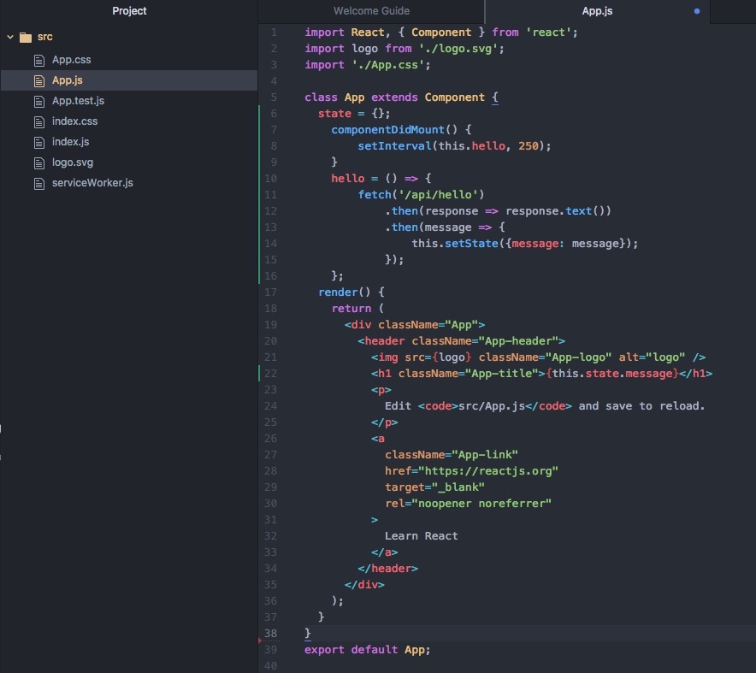Click the modified dot on App.js tab

click(x=697, y=11)
